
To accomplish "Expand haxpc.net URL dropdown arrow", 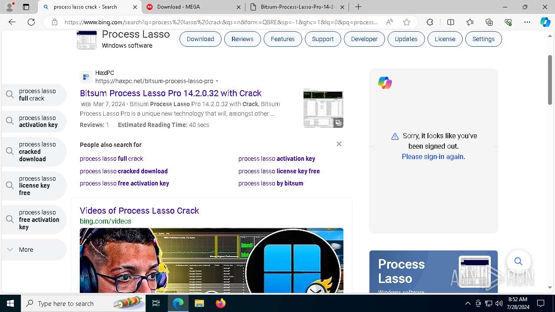I will coord(217,81).
